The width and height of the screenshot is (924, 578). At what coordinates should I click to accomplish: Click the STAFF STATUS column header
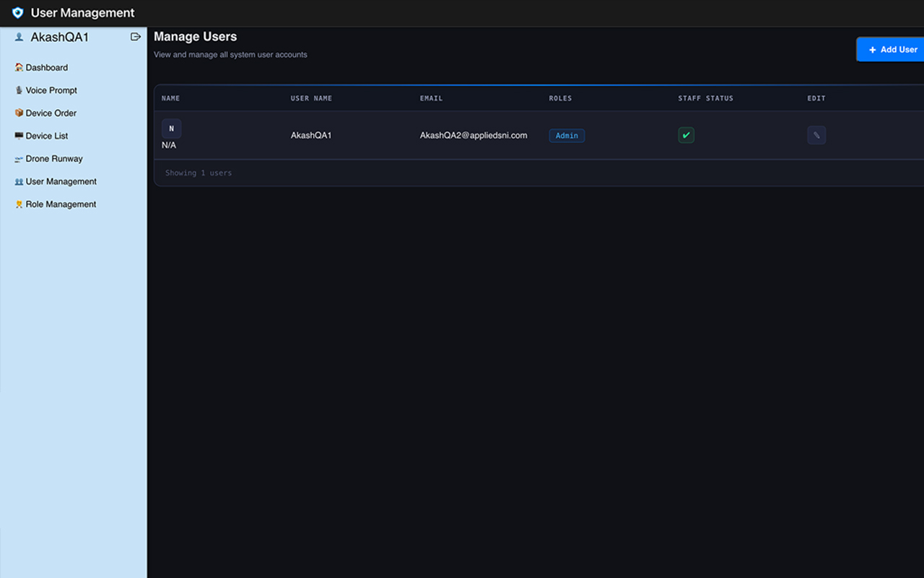(x=705, y=98)
